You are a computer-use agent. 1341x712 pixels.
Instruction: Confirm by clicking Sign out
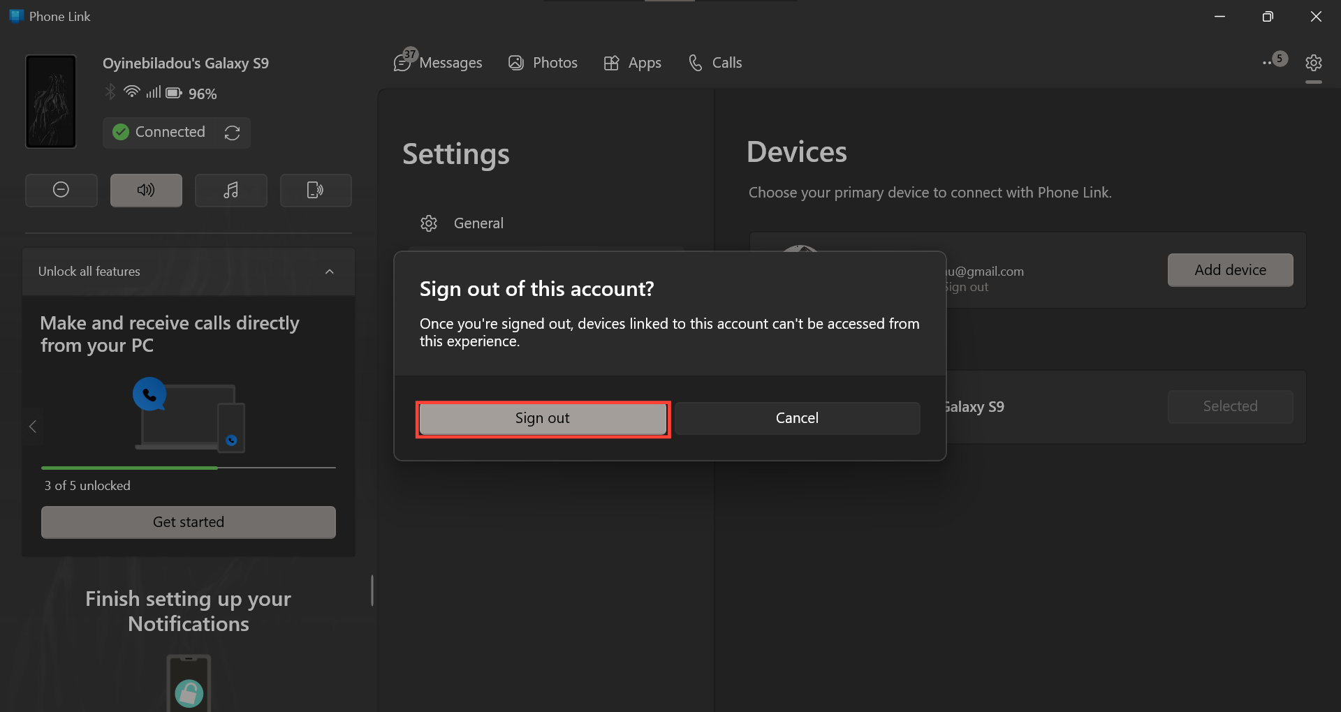(543, 418)
